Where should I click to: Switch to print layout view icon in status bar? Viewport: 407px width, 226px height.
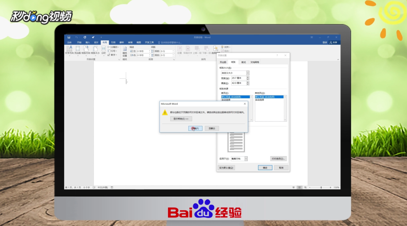[299, 187]
